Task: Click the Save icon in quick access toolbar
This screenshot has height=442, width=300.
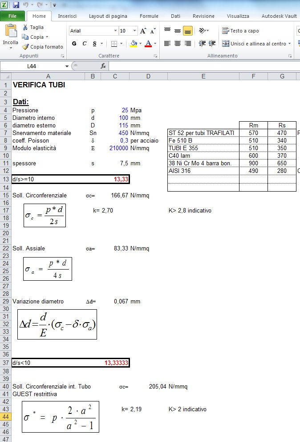Action: tap(16, 5)
